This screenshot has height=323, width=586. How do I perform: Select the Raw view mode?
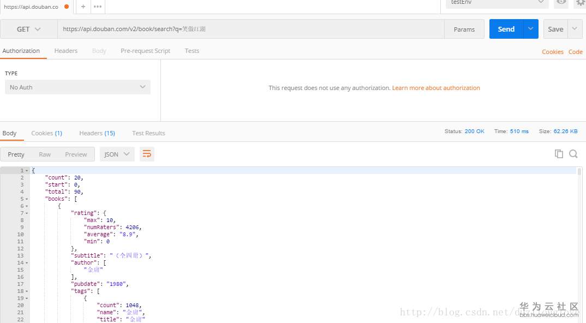[x=45, y=154]
